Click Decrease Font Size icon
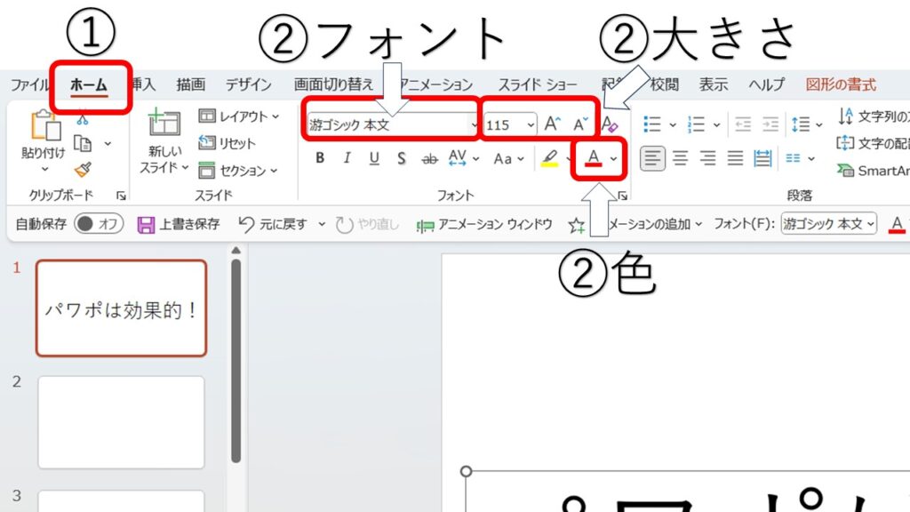 [x=580, y=124]
